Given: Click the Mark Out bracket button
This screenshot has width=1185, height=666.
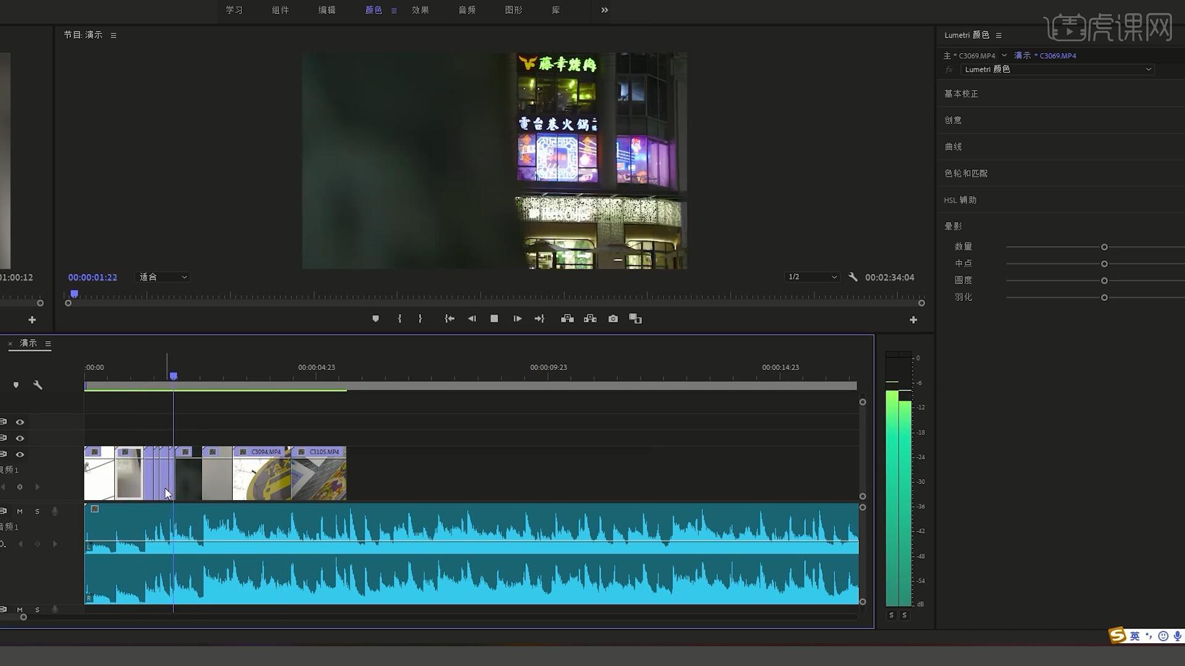Looking at the screenshot, I should tap(420, 319).
